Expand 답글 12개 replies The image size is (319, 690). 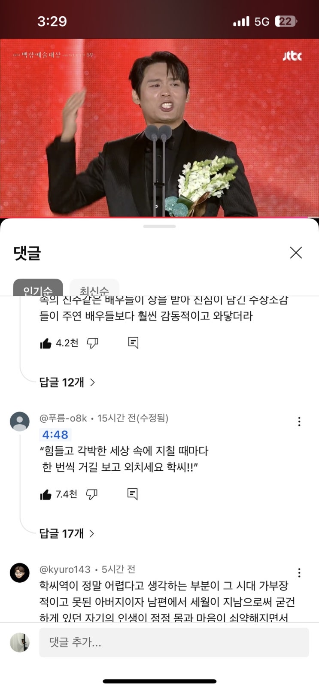[x=67, y=382]
